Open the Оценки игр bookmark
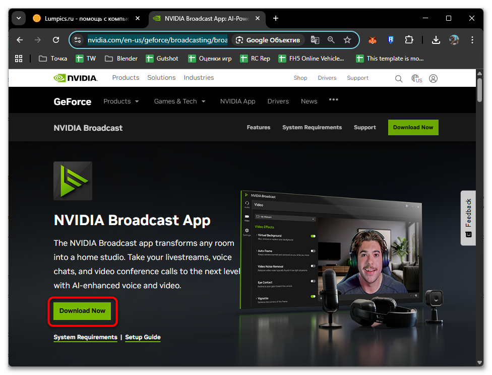This screenshot has height=375, width=492. (210, 59)
